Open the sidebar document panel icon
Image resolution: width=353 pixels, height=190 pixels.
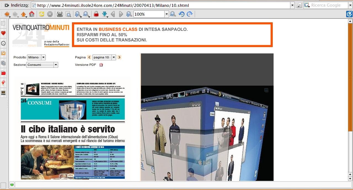coord(3,23)
